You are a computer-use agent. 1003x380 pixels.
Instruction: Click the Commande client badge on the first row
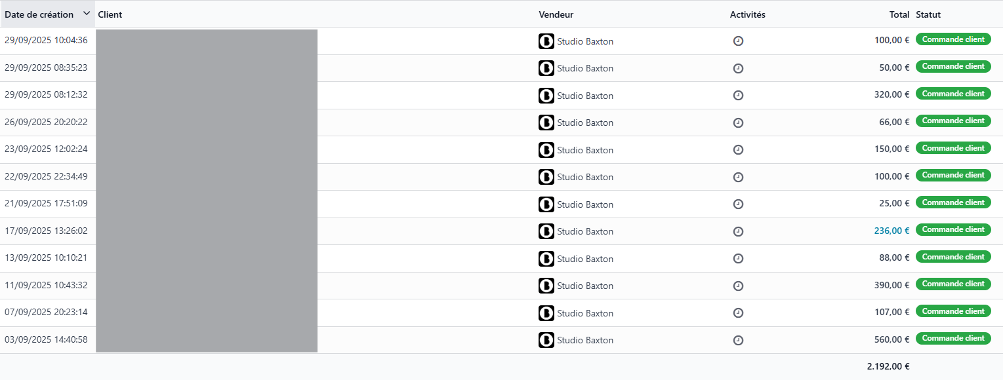[x=952, y=39]
